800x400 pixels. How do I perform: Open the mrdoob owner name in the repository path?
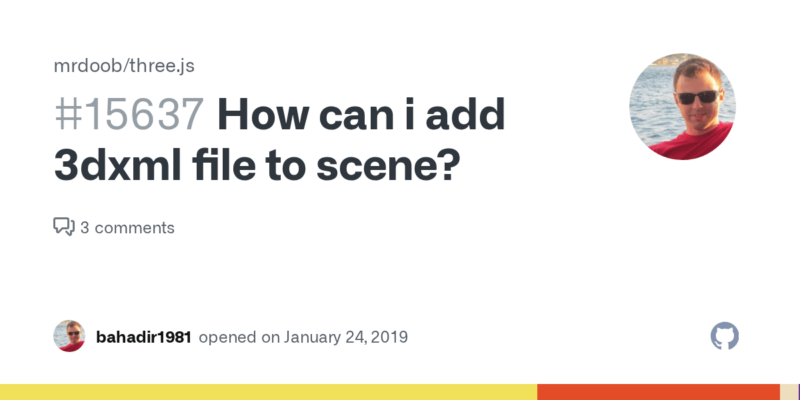[x=83, y=66]
